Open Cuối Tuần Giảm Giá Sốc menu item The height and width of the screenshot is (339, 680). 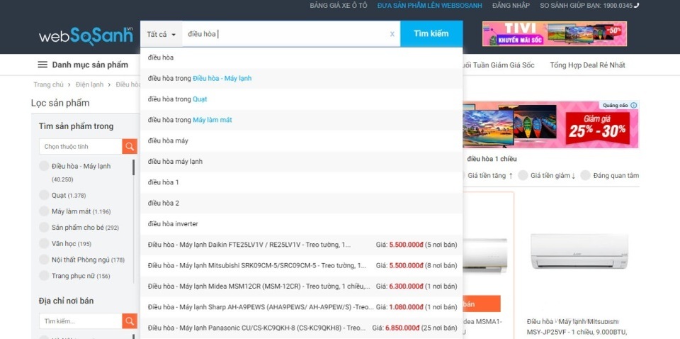[x=498, y=65]
